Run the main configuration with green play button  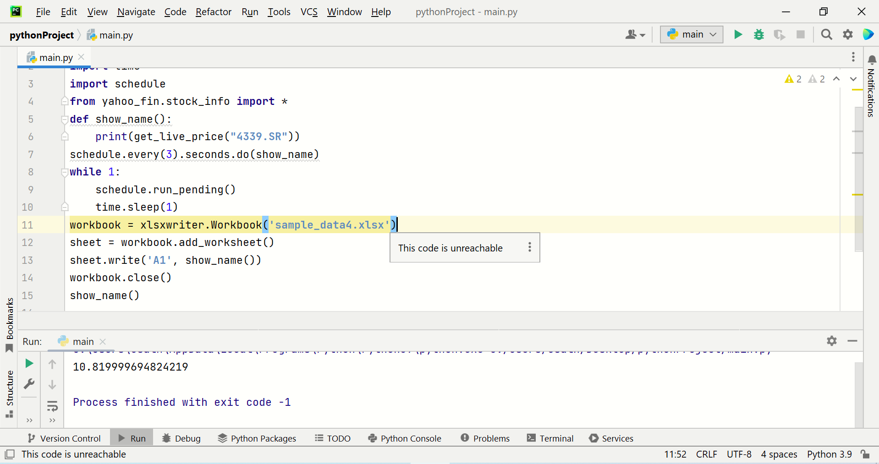pos(738,35)
